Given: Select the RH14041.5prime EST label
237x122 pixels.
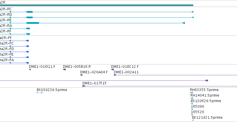Looking at the screenshot, I should pyautogui.click(x=205, y=95).
